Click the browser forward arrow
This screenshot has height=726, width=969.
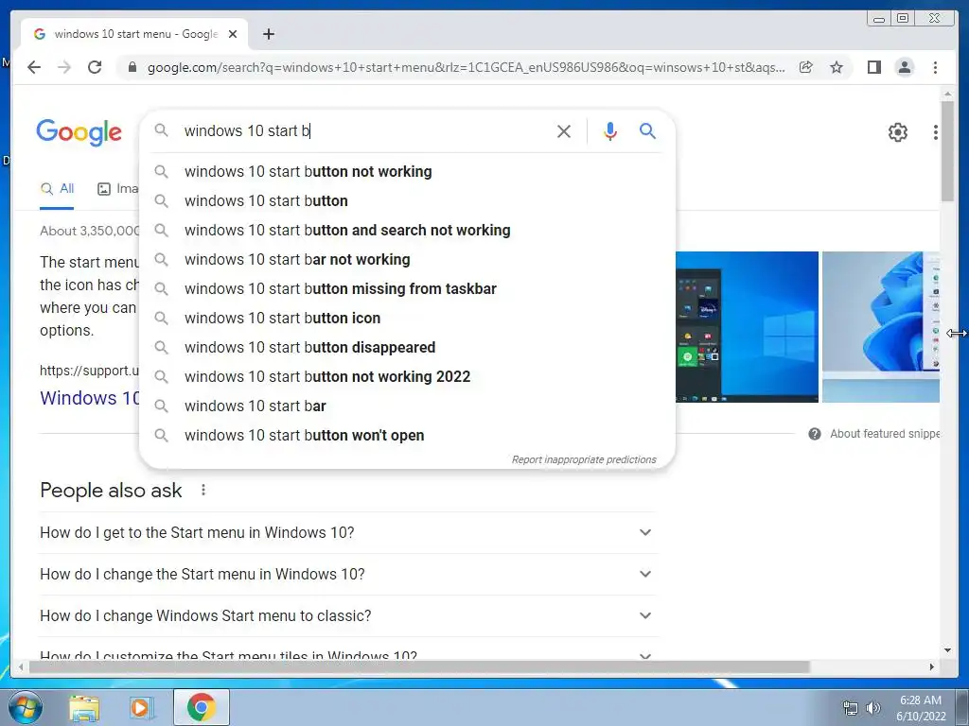click(64, 67)
